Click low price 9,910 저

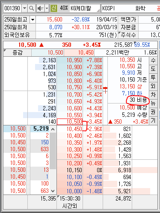[132, 73]
